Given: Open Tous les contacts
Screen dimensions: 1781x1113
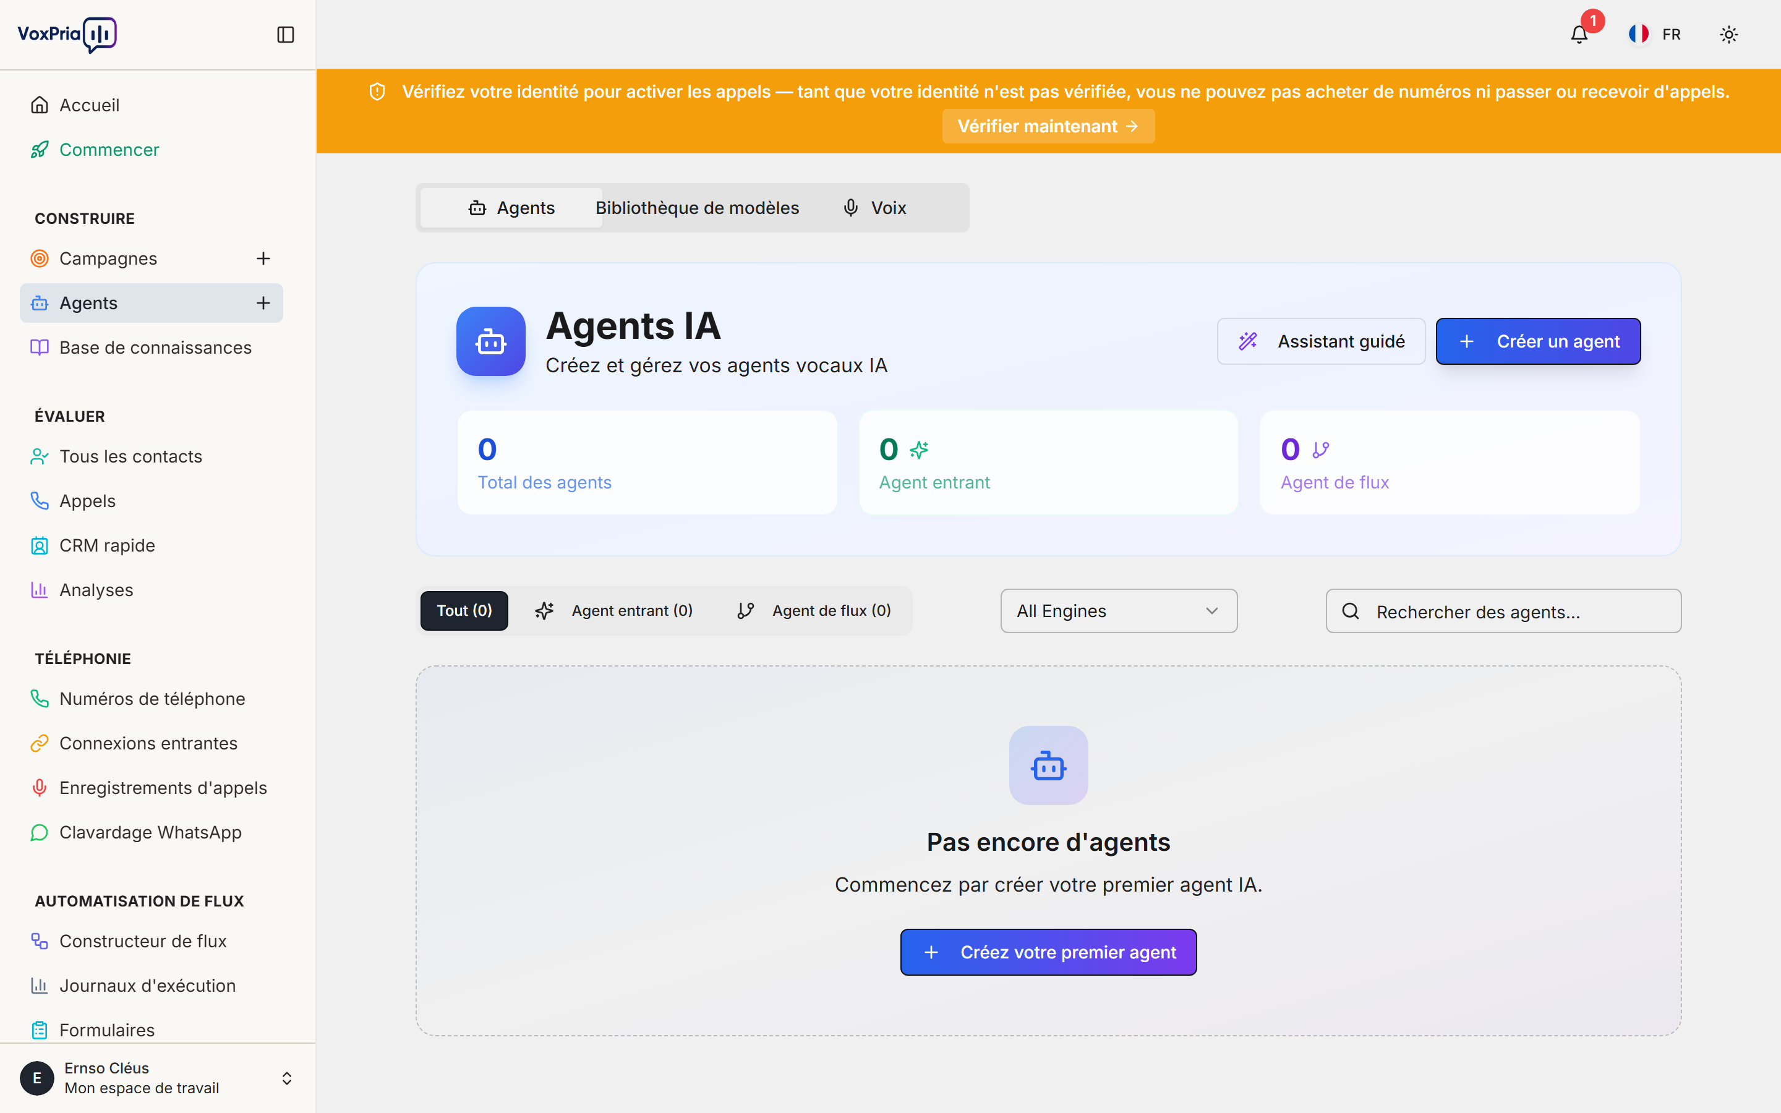Looking at the screenshot, I should click(x=151, y=456).
